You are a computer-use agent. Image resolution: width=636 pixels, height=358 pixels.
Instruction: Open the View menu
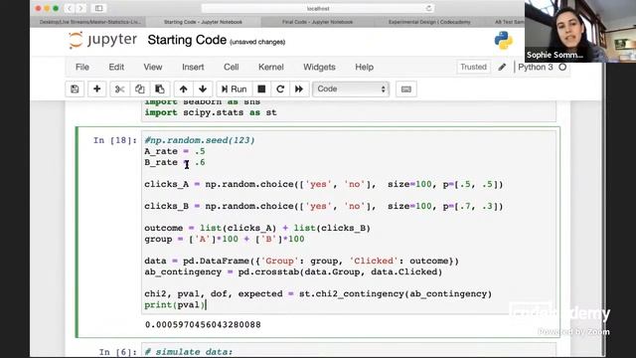153,67
